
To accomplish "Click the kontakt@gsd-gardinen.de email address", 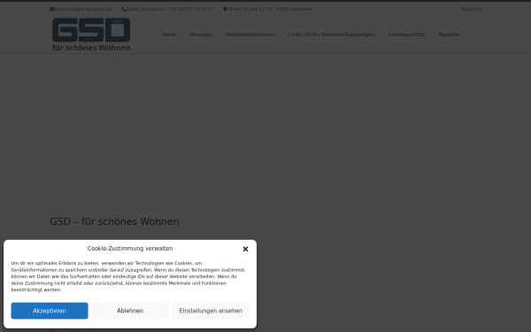I will coord(83,9).
